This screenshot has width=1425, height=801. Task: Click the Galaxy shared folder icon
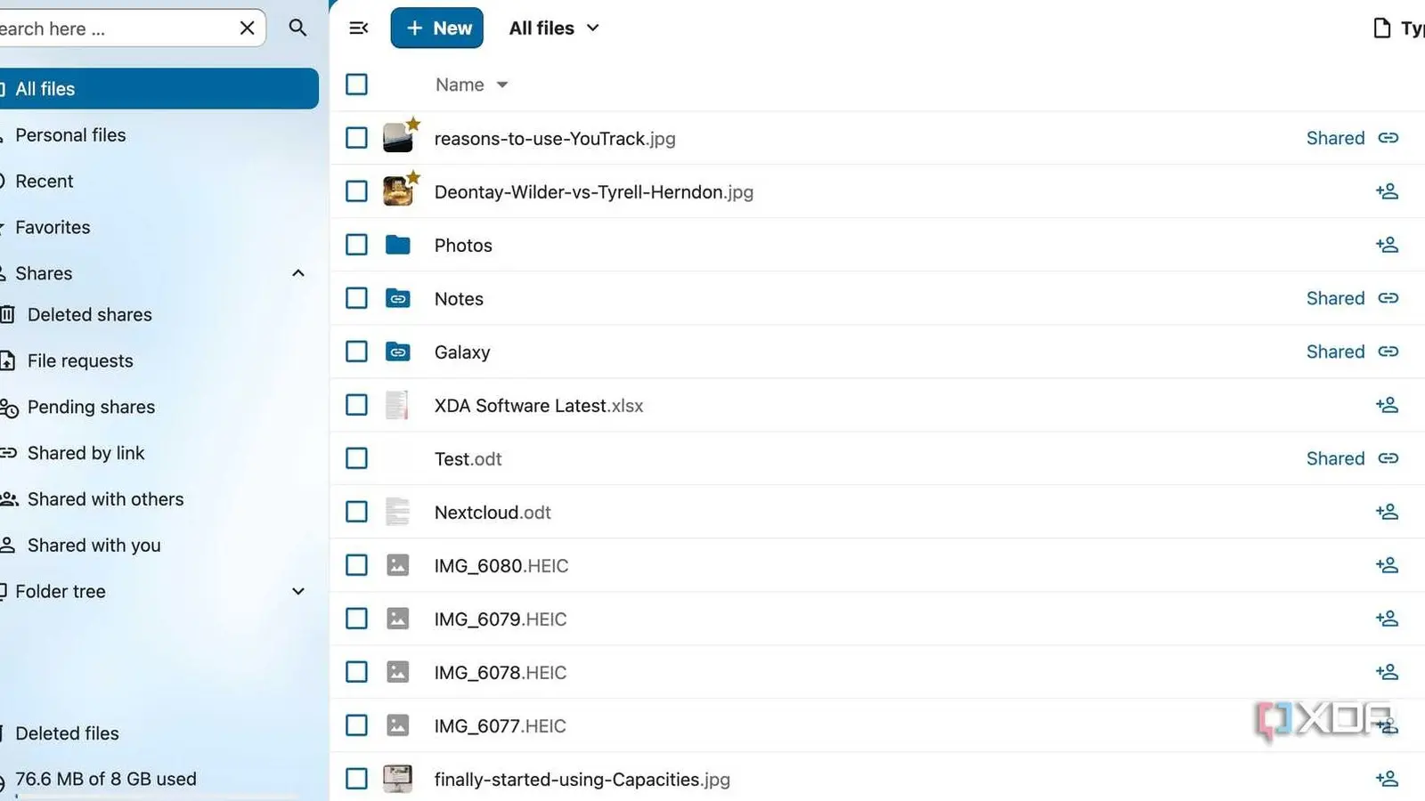[398, 352]
